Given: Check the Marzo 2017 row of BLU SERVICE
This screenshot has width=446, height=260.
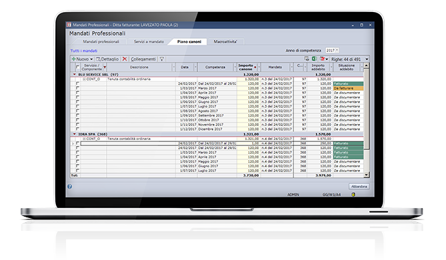Looking at the screenshot, I should [77, 88].
